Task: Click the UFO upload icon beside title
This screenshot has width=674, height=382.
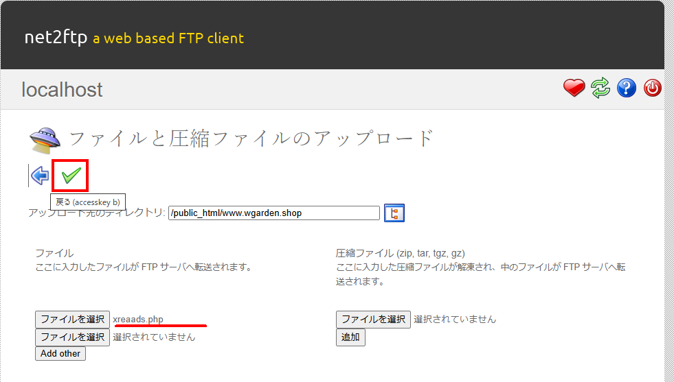Action: coord(45,139)
